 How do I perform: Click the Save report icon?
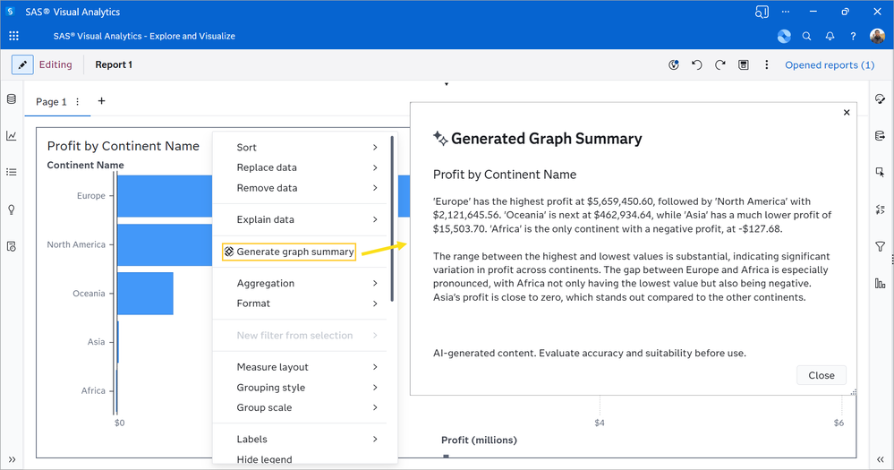tap(744, 65)
